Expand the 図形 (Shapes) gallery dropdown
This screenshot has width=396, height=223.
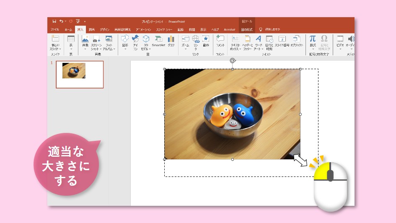[x=125, y=49]
